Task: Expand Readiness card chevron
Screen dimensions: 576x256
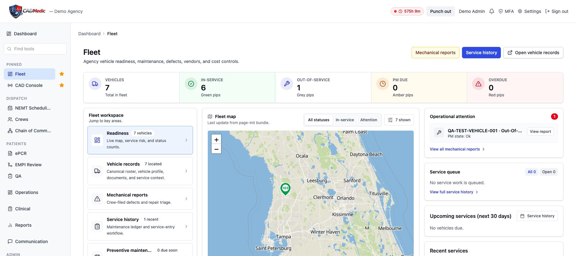Action: [x=186, y=140]
